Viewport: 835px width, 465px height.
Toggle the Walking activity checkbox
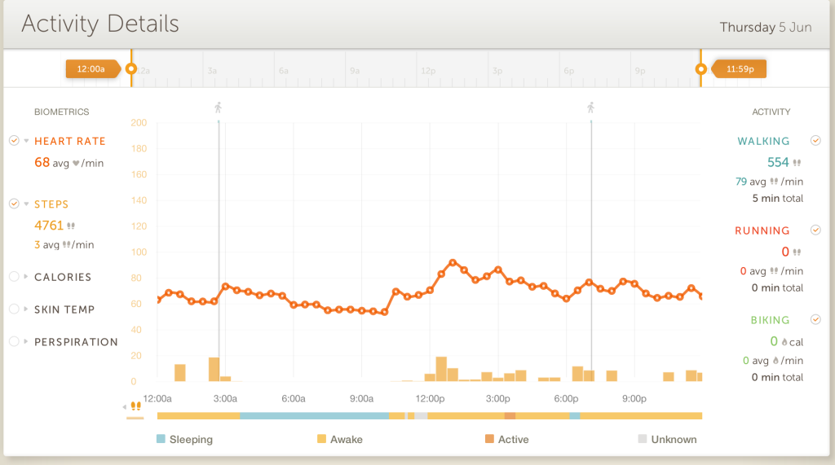pos(815,140)
